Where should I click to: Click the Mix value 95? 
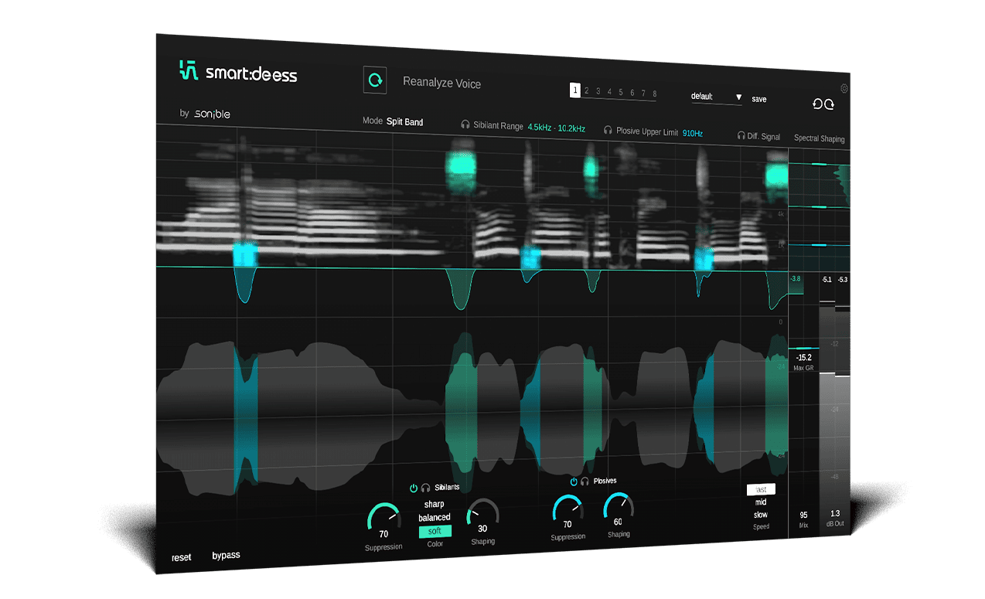[803, 515]
